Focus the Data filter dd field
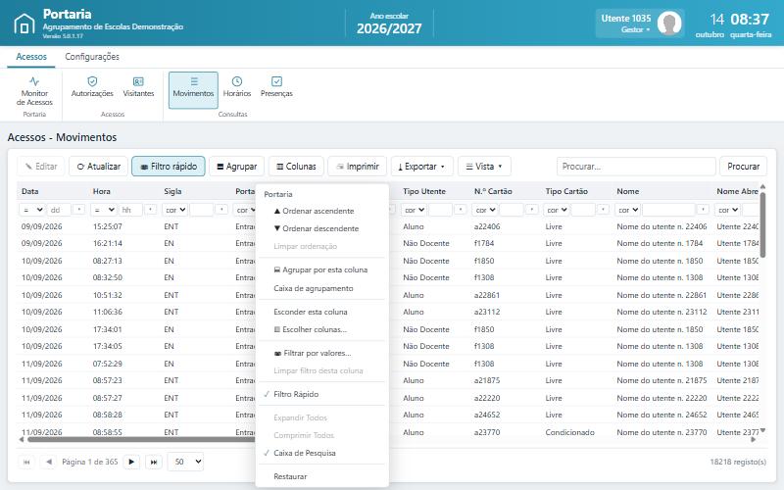784x490 pixels. coord(59,210)
